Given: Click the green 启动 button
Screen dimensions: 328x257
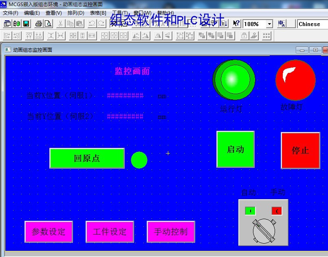Looking at the screenshot, I should (236, 149).
